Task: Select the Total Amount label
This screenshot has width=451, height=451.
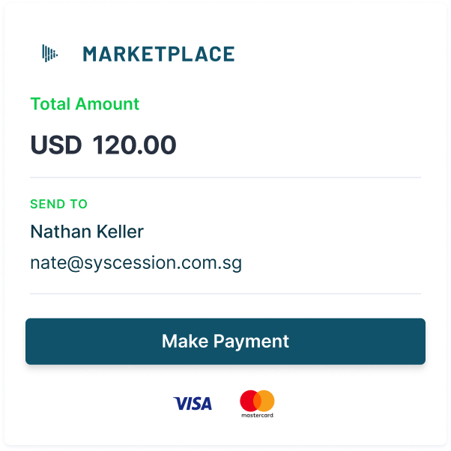Action: pos(85,104)
